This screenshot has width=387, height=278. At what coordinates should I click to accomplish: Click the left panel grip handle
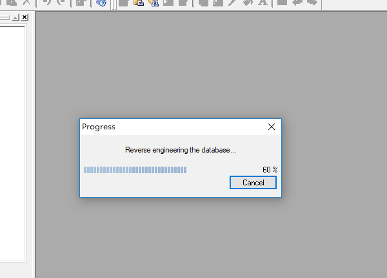(x=5, y=17)
